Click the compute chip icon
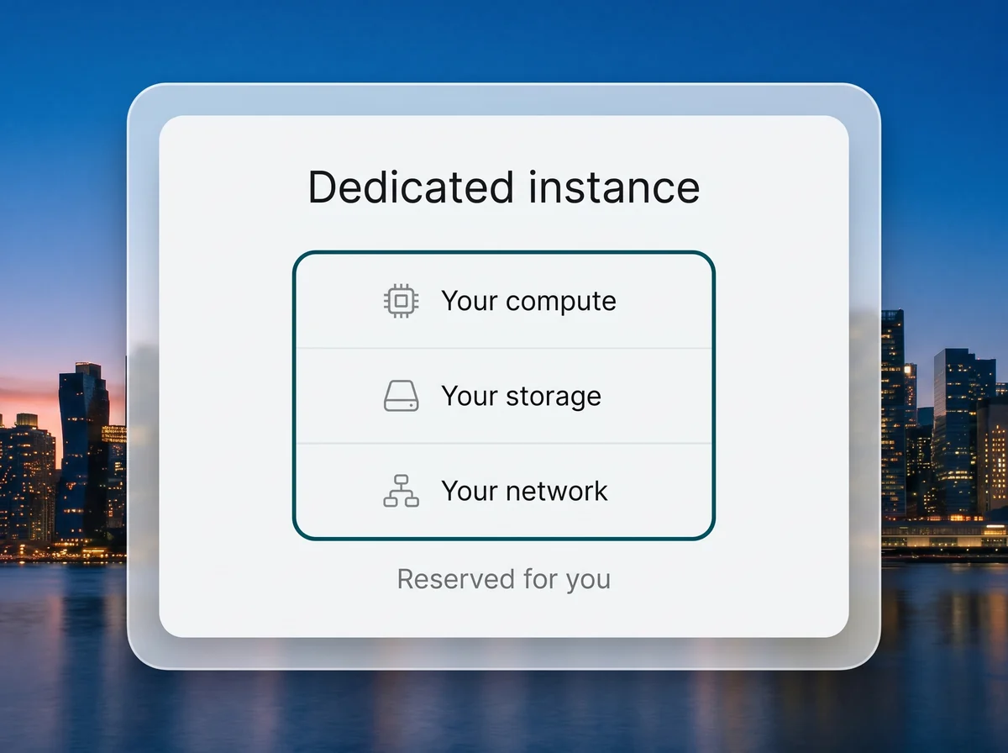This screenshot has width=1008, height=753. click(x=401, y=300)
